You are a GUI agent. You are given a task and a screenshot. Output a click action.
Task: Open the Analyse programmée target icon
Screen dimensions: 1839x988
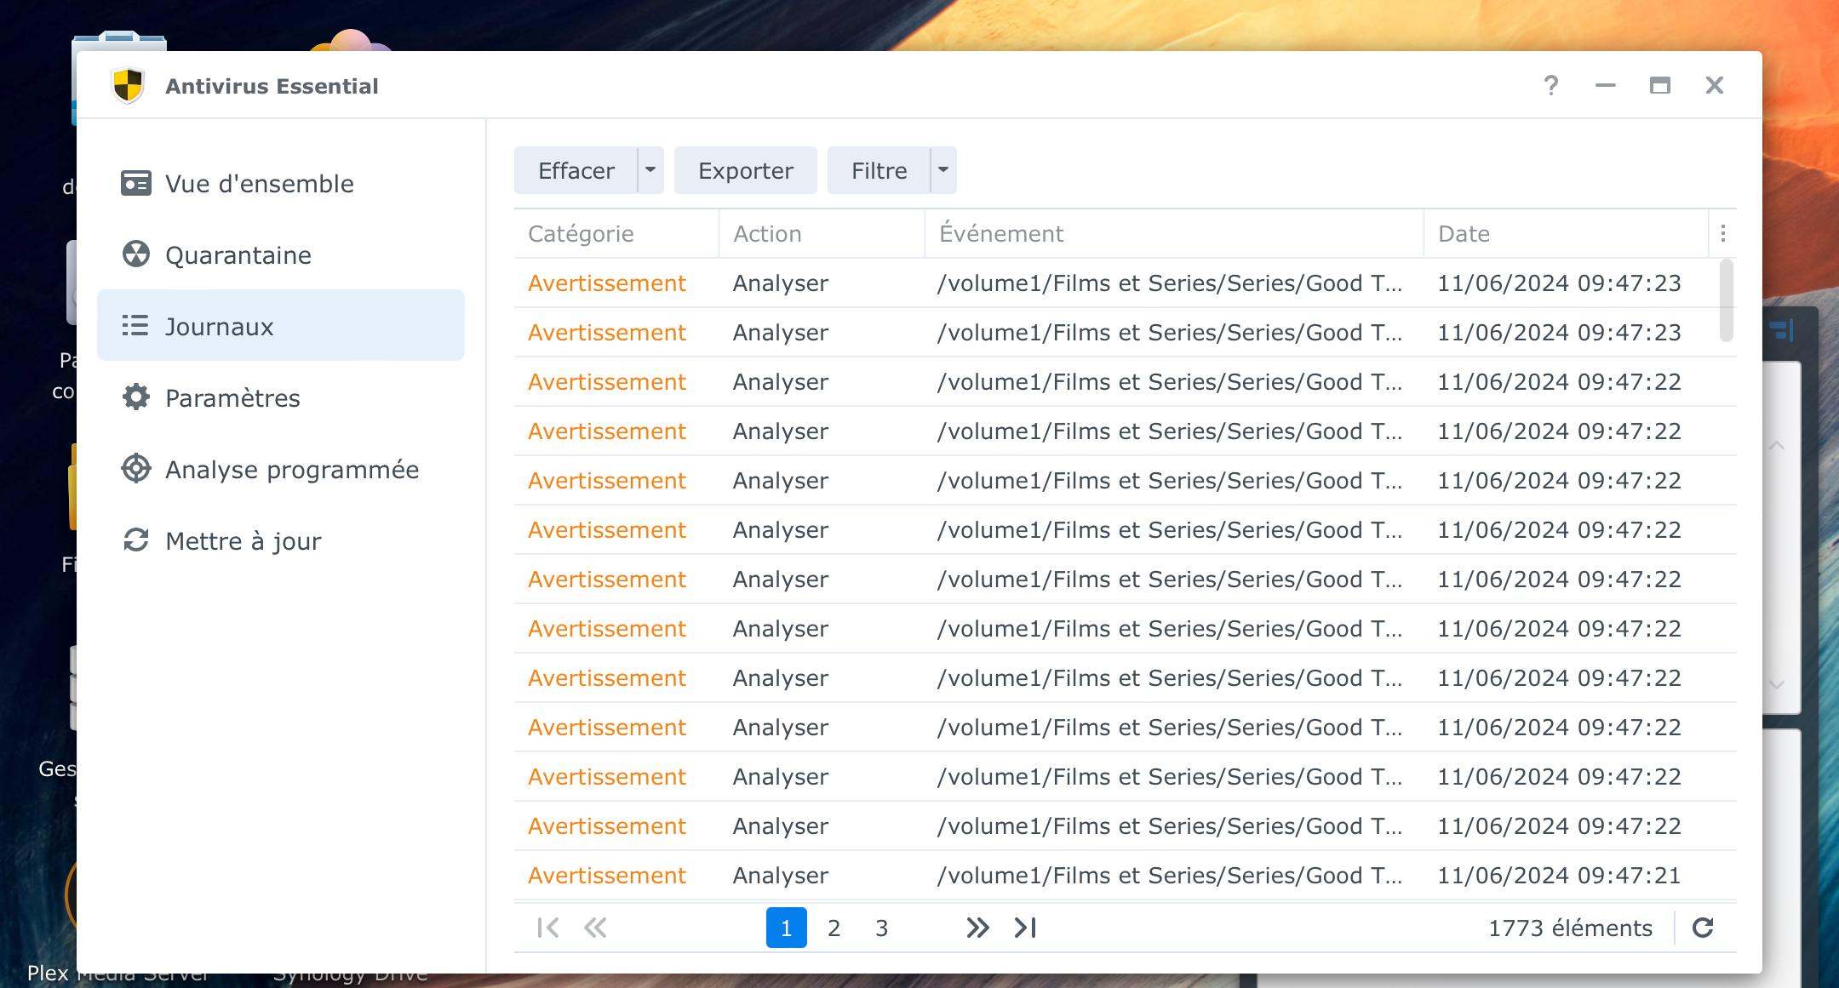click(136, 469)
